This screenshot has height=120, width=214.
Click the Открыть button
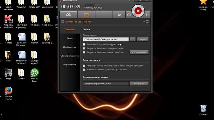142,39
